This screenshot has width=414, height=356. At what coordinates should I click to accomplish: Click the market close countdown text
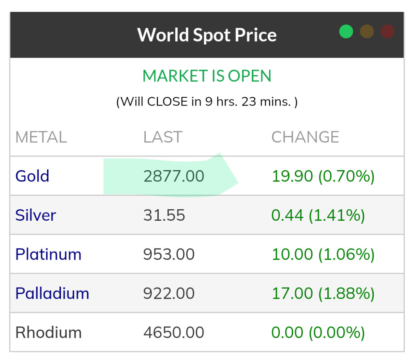pos(207,102)
